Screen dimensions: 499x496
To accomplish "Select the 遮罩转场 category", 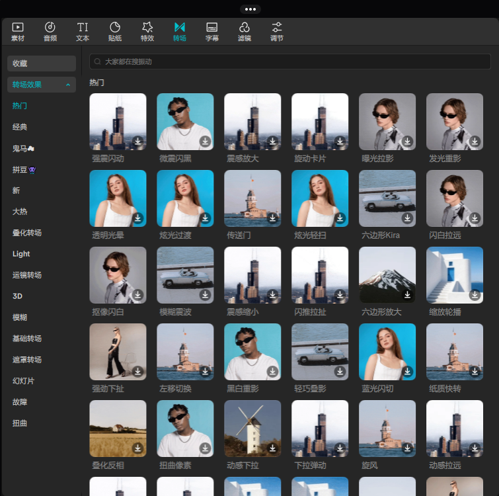I will click(27, 360).
